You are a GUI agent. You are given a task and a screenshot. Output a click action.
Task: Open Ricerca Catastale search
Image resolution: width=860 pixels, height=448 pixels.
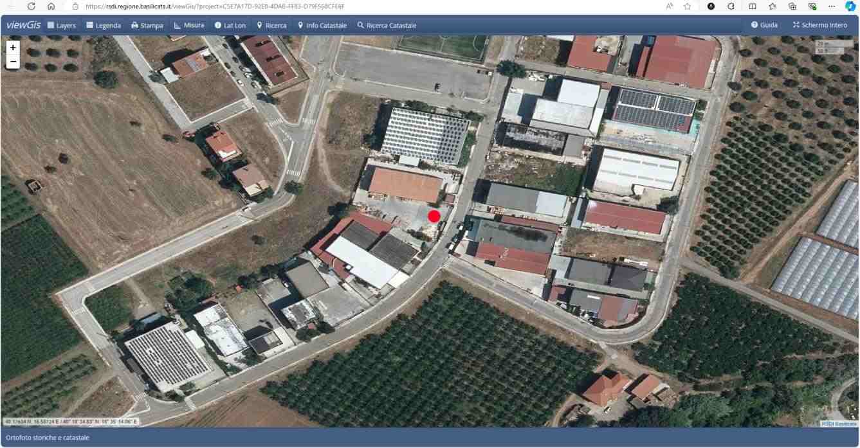click(387, 25)
